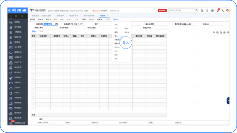
Task: Expand the 生单 dropdown
Action: (69, 19)
